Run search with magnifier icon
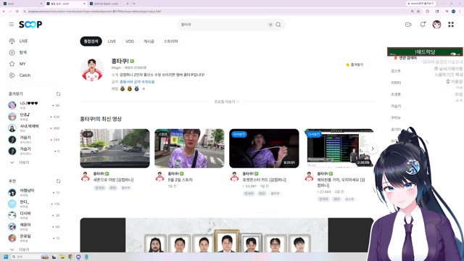Image resolution: width=464 pixels, height=261 pixels. pyautogui.click(x=278, y=25)
